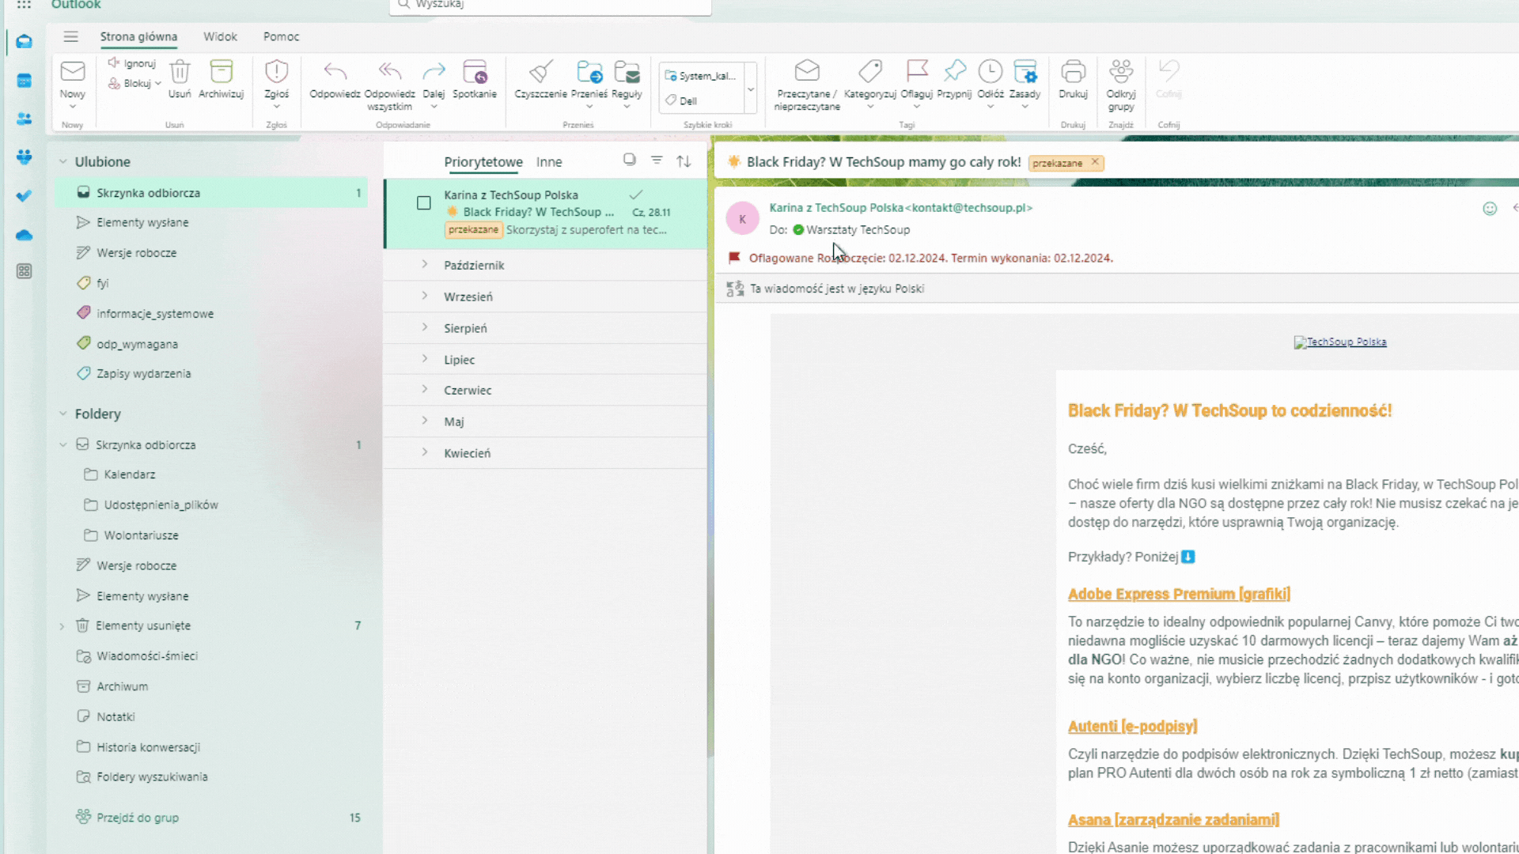Click the Przypnij pin icon
The height and width of the screenshot is (854, 1519).
pos(954,72)
